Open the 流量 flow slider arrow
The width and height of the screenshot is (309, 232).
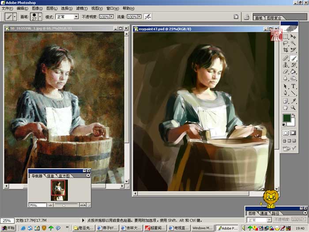tap(139, 17)
